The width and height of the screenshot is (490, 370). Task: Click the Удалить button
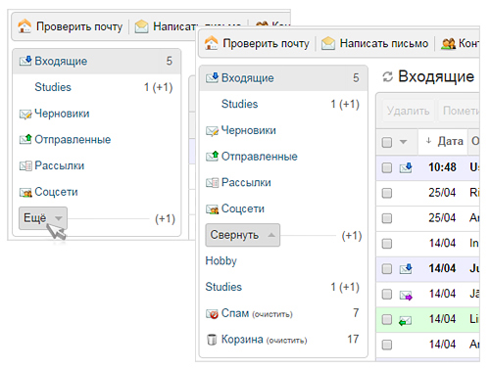point(408,111)
